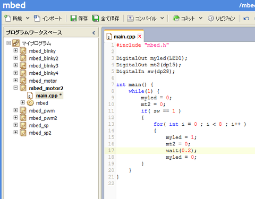
Task: Click the mbed library gear icon
Action: [30, 103]
